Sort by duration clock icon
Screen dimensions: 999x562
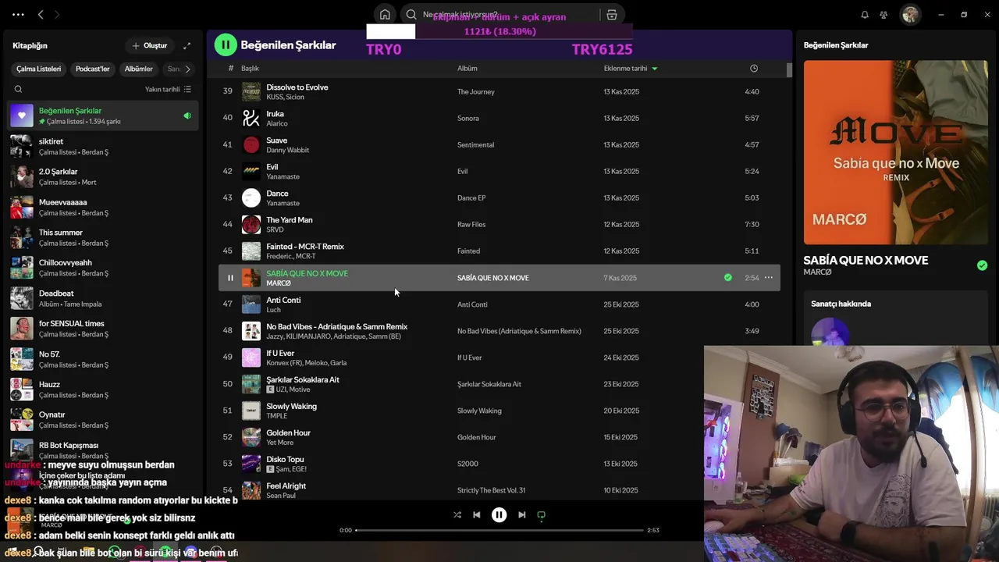click(x=753, y=68)
